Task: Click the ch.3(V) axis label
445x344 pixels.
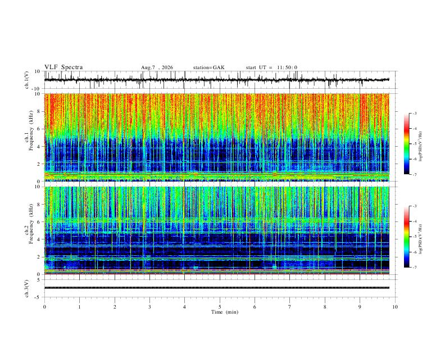Action: pyautogui.click(x=27, y=288)
